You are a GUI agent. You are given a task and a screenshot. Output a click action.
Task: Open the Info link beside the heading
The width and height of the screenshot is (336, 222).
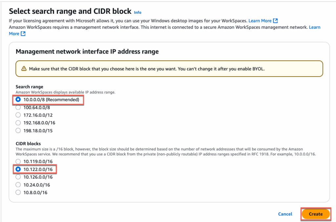click(x=137, y=12)
